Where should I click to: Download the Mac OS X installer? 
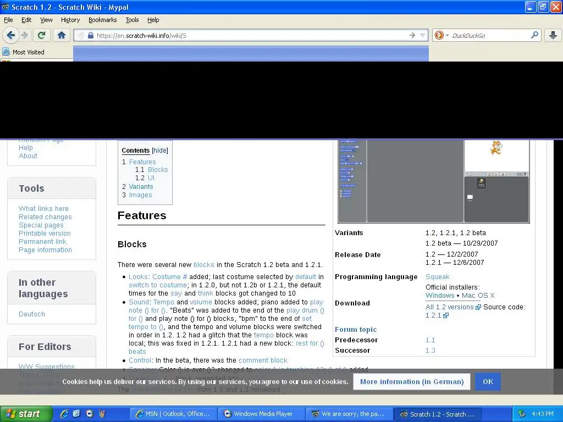pos(478,295)
